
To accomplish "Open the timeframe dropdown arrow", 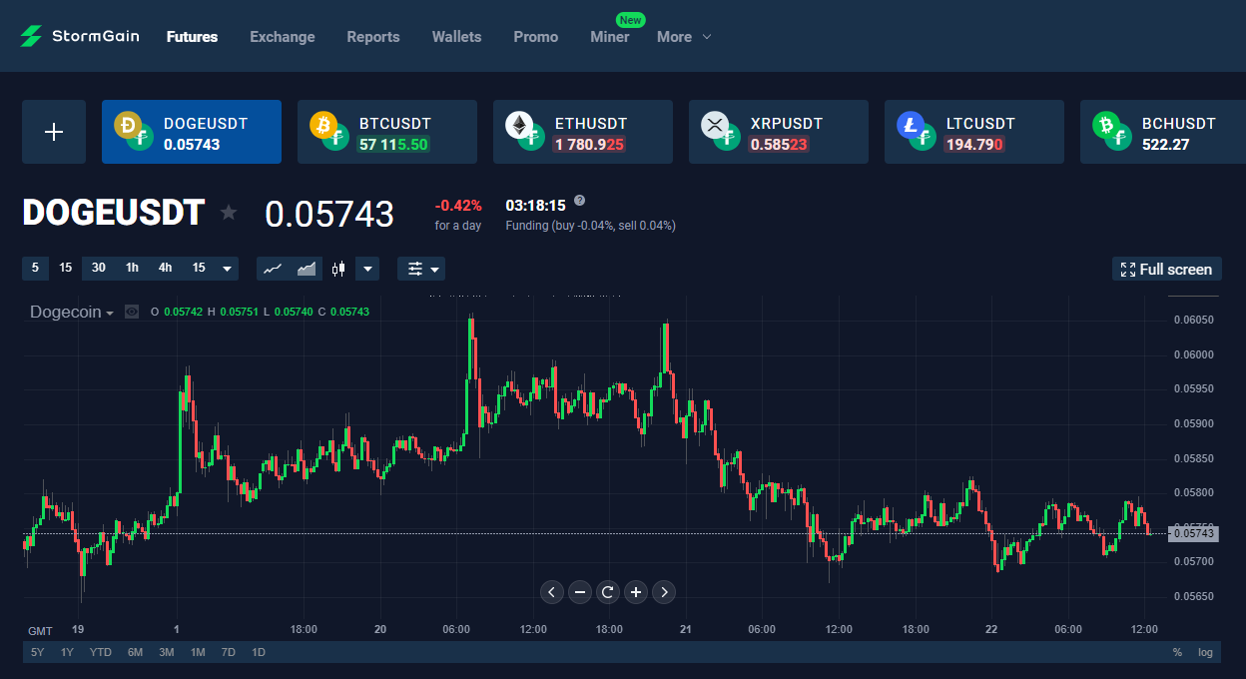I will pyautogui.click(x=229, y=269).
